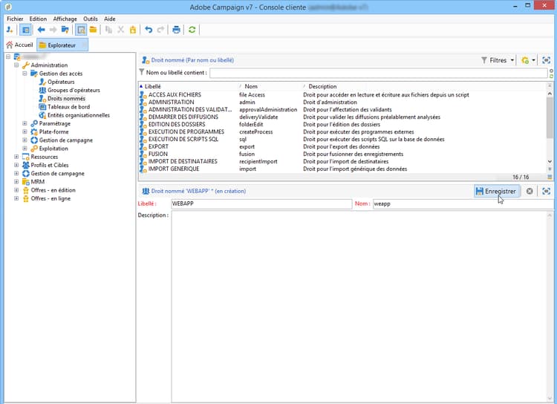Viewport: 557px width, 404px height.
Task: Select Entités organisationnelles in the tree
Action: point(79,115)
